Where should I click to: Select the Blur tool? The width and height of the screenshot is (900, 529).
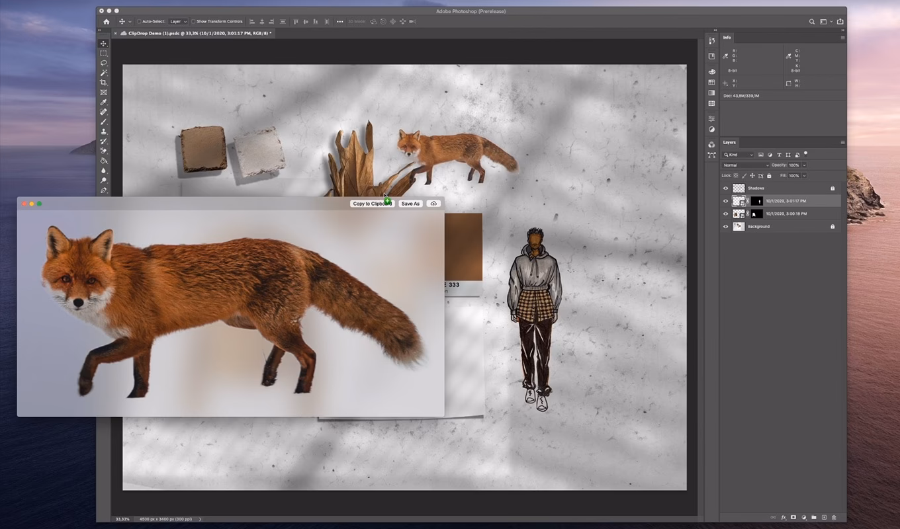click(x=104, y=171)
